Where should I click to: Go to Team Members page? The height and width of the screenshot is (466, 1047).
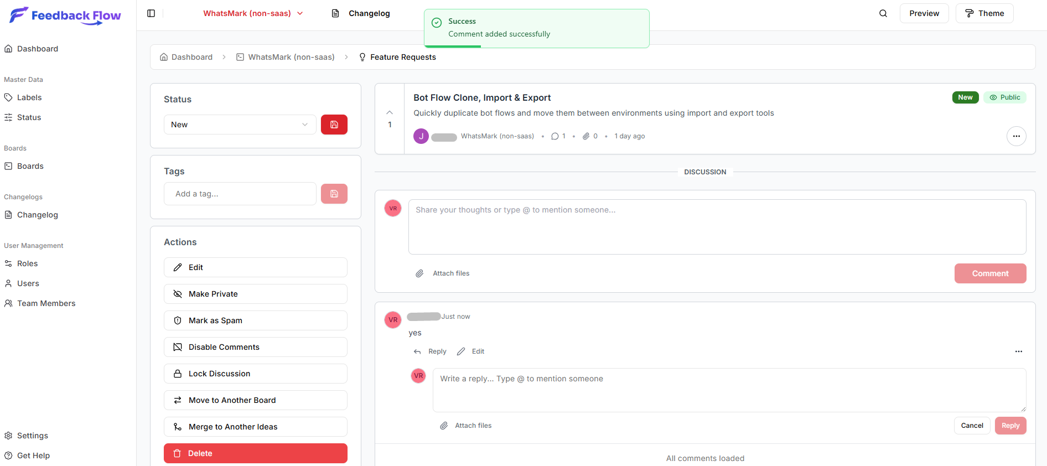[x=46, y=303]
